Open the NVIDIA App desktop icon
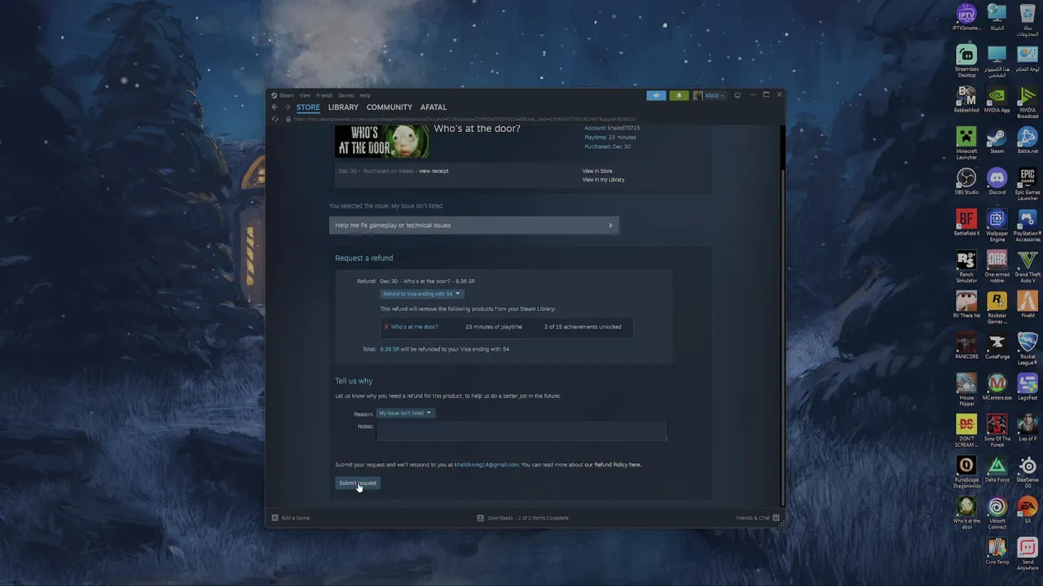1043x586 pixels. [997, 100]
